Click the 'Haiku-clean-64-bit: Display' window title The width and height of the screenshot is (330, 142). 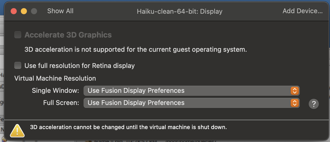[179, 11]
